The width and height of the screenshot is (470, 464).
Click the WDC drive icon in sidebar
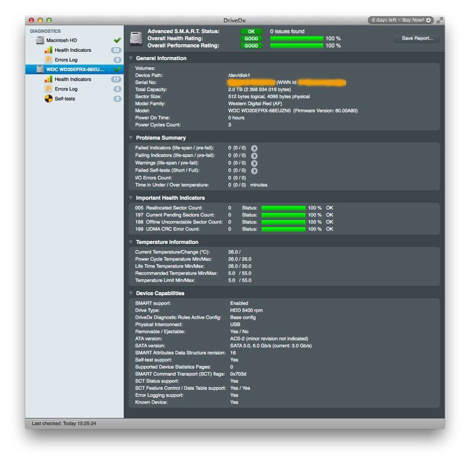click(40, 69)
